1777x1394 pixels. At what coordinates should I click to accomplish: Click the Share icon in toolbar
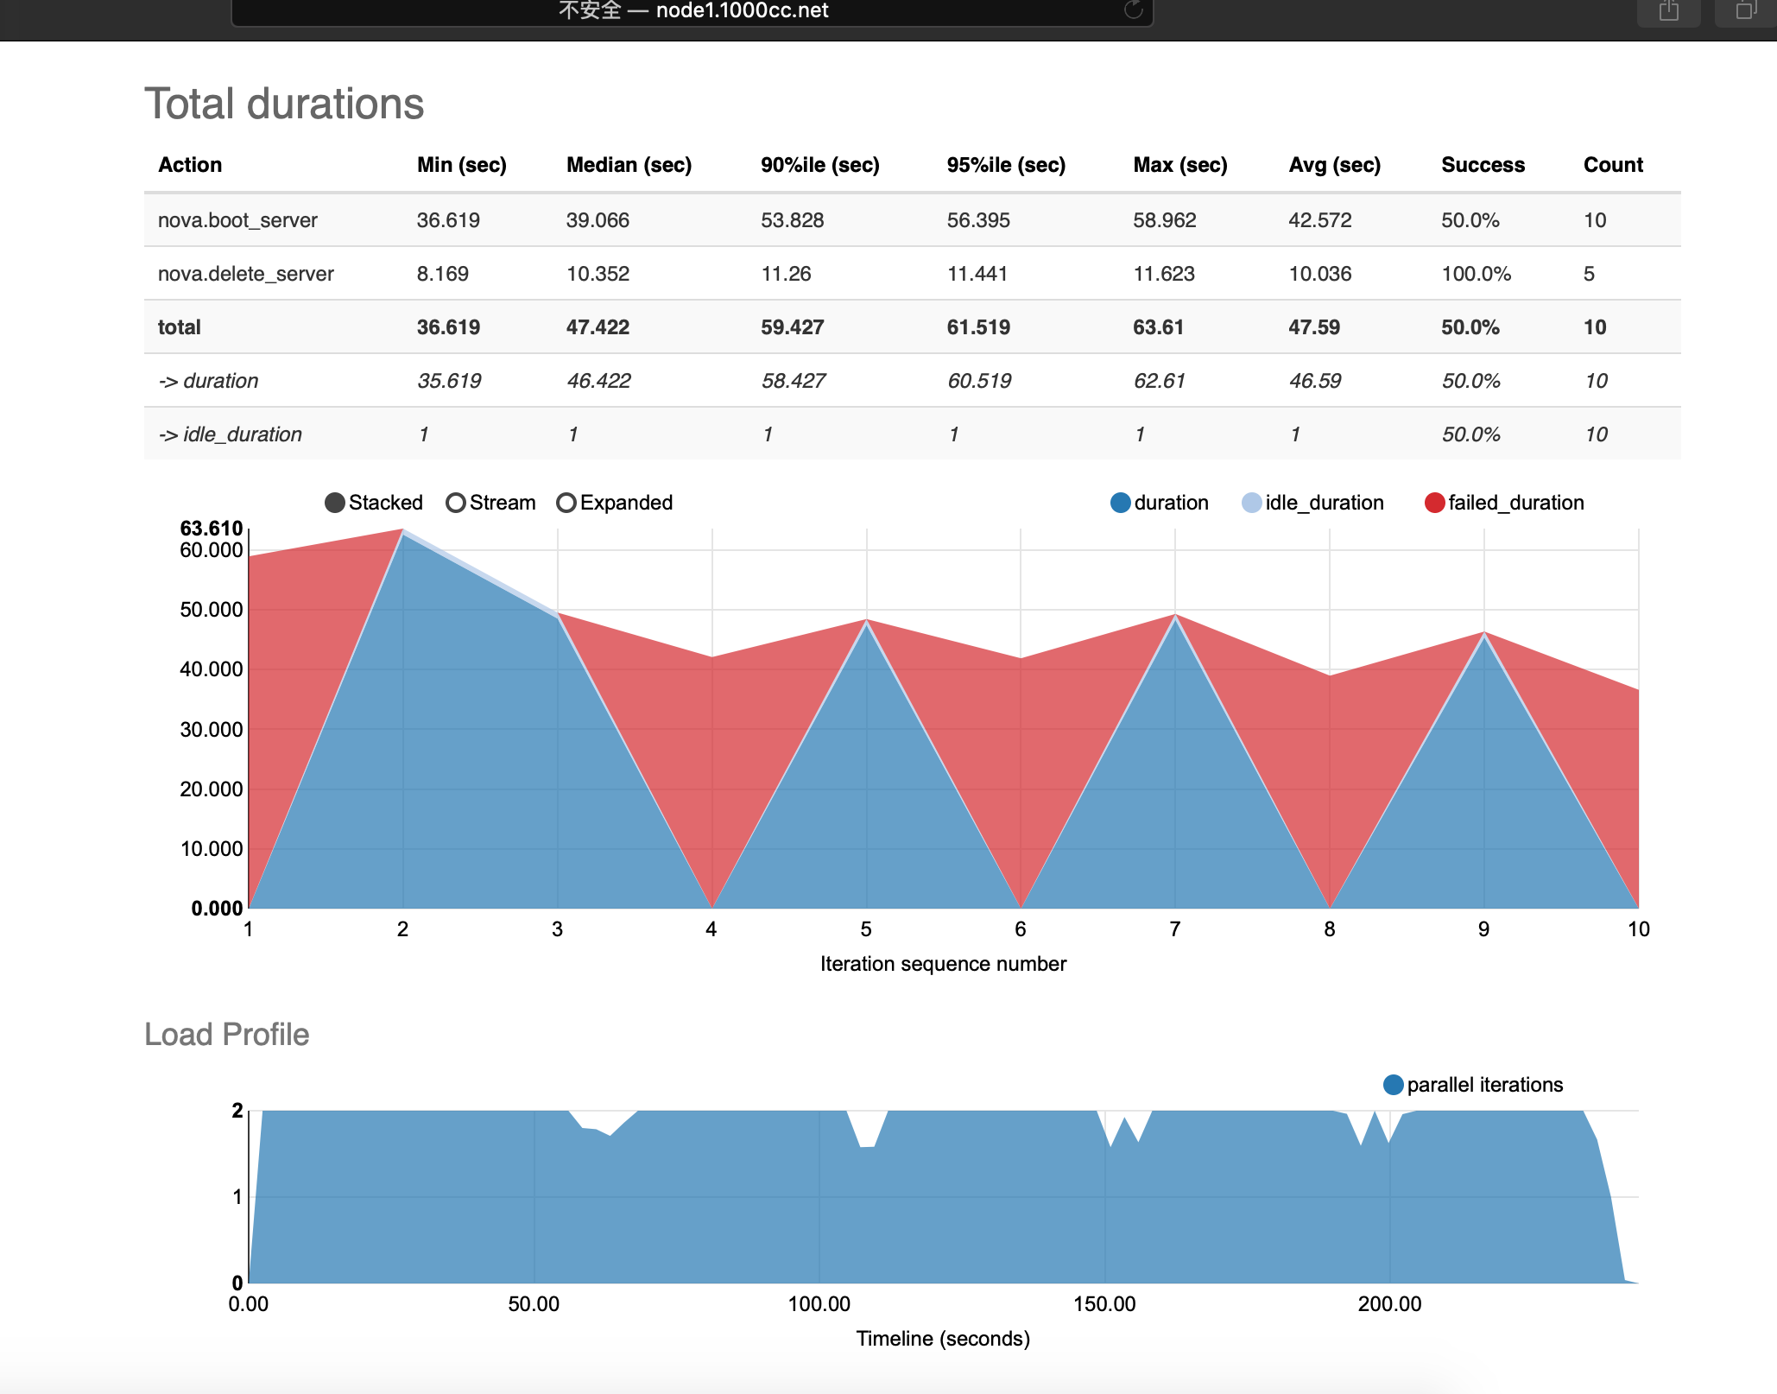pos(1668,11)
